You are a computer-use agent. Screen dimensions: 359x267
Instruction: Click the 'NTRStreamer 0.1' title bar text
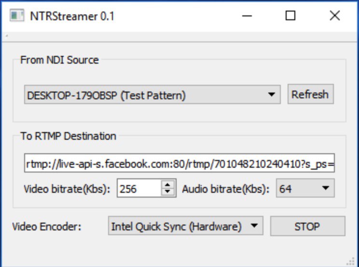point(72,16)
